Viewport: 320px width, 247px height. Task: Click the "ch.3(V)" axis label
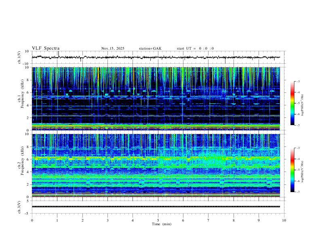click(19, 207)
